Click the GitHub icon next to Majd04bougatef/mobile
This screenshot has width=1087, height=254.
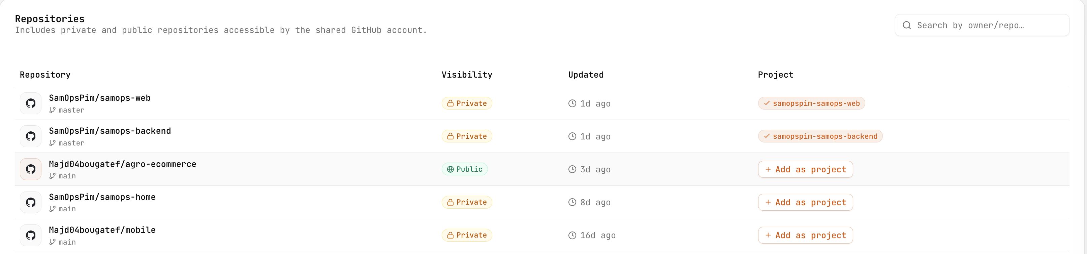coord(30,235)
